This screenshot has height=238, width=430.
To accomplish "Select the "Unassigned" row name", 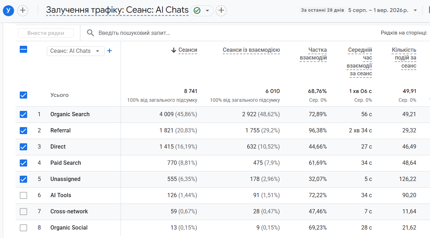I will coord(65,179).
